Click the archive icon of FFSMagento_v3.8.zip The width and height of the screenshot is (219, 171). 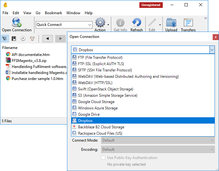(x=8, y=60)
